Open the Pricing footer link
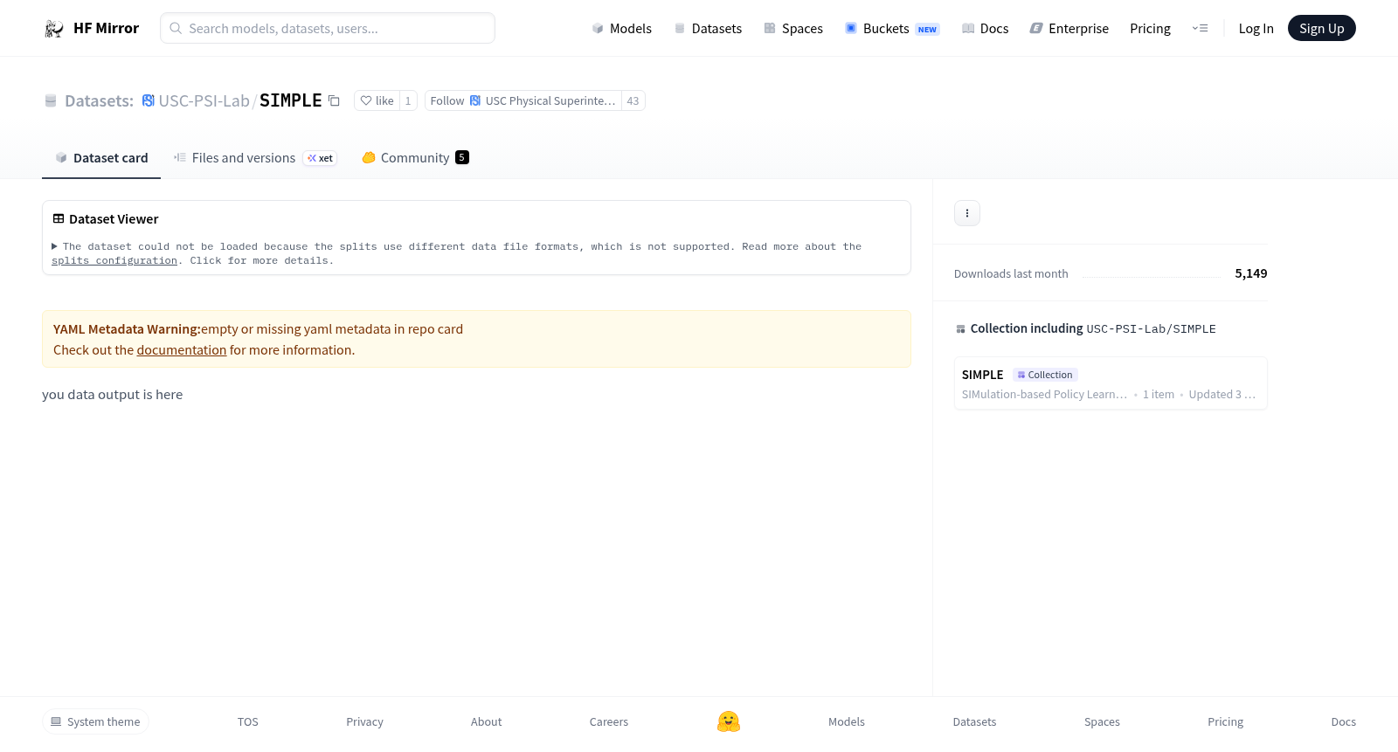 coord(1225,721)
